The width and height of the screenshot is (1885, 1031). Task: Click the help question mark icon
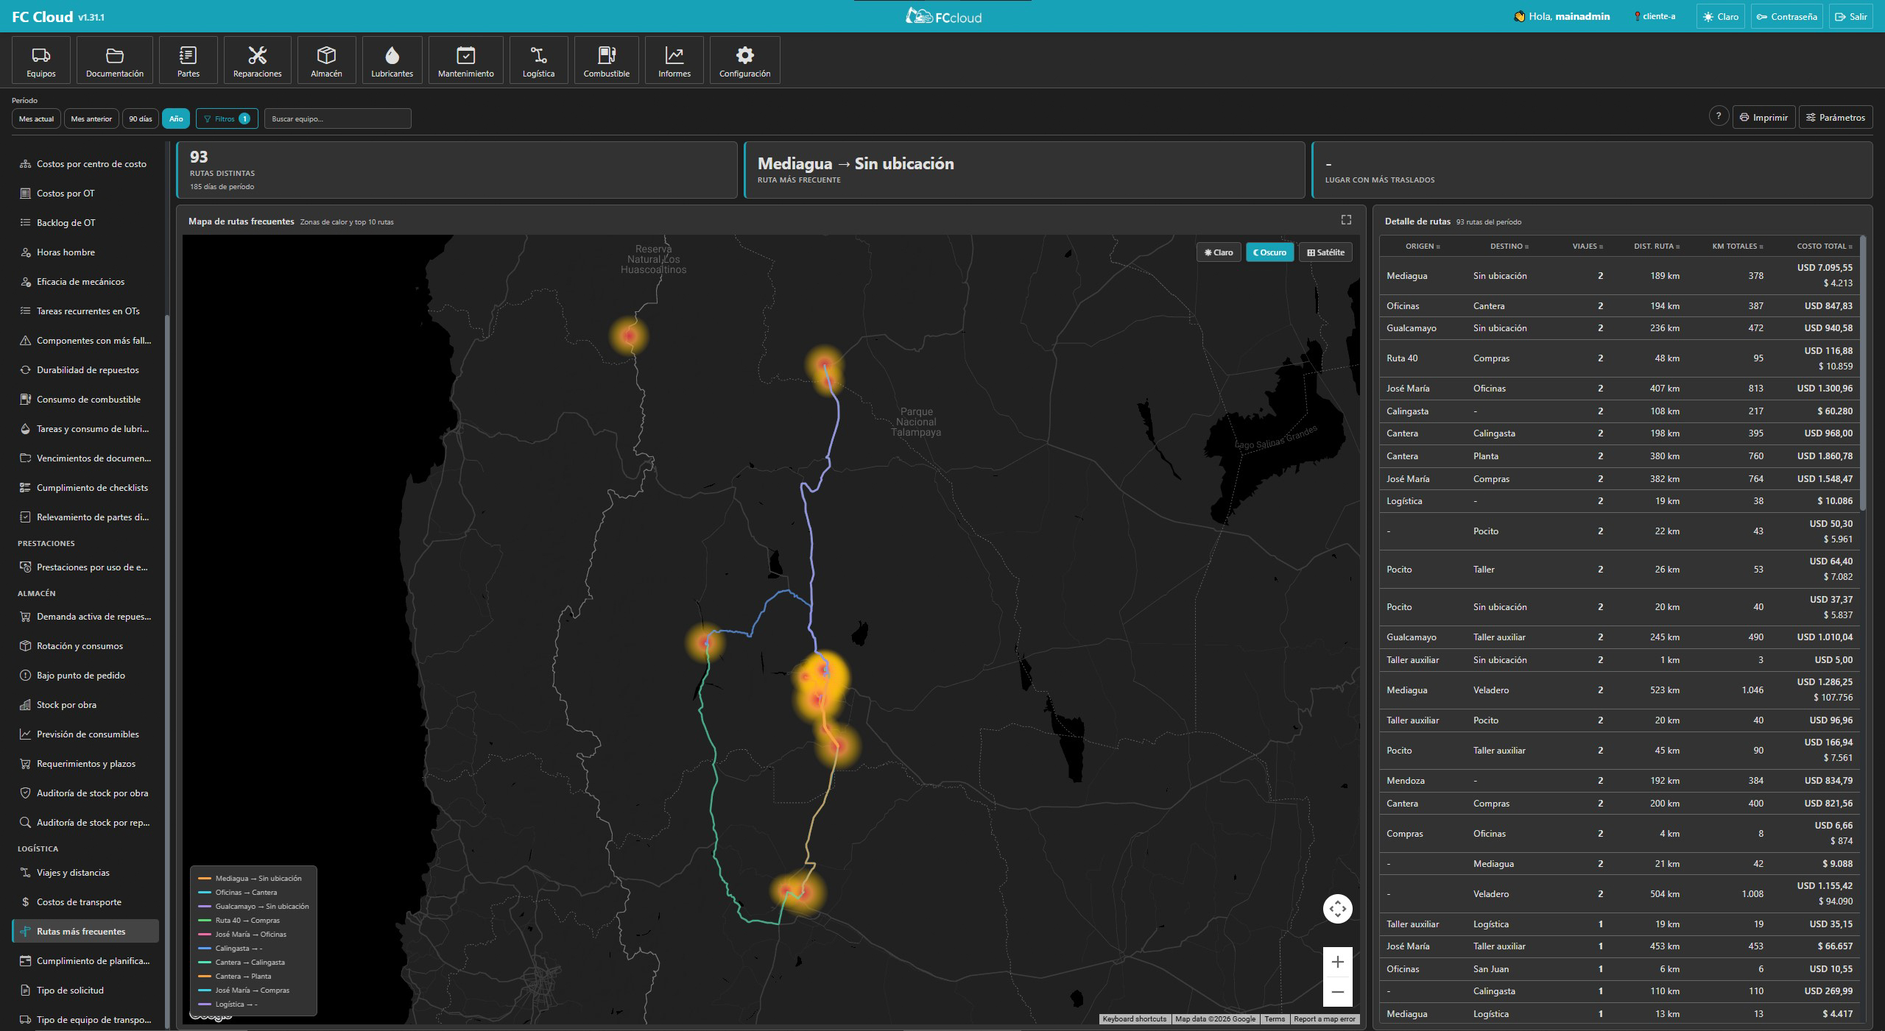[x=1719, y=116]
